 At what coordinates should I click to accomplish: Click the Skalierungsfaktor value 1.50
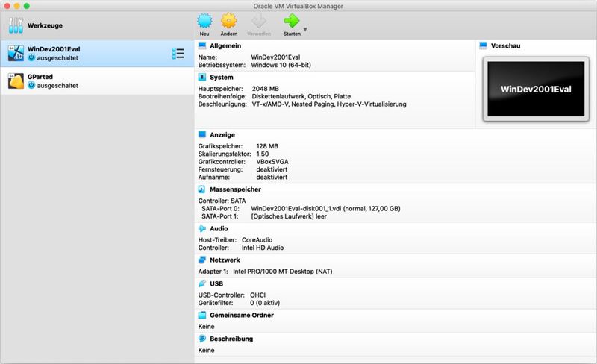(x=263, y=154)
